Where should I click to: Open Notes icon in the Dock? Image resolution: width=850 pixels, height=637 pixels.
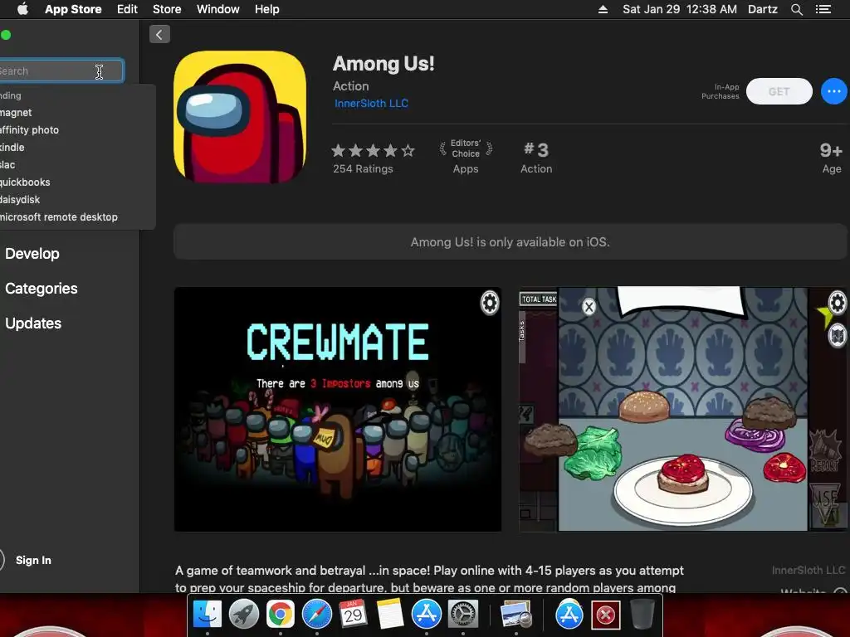click(x=390, y=615)
